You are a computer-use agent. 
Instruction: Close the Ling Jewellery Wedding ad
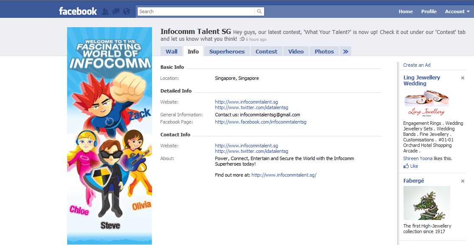pyautogui.click(x=463, y=78)
